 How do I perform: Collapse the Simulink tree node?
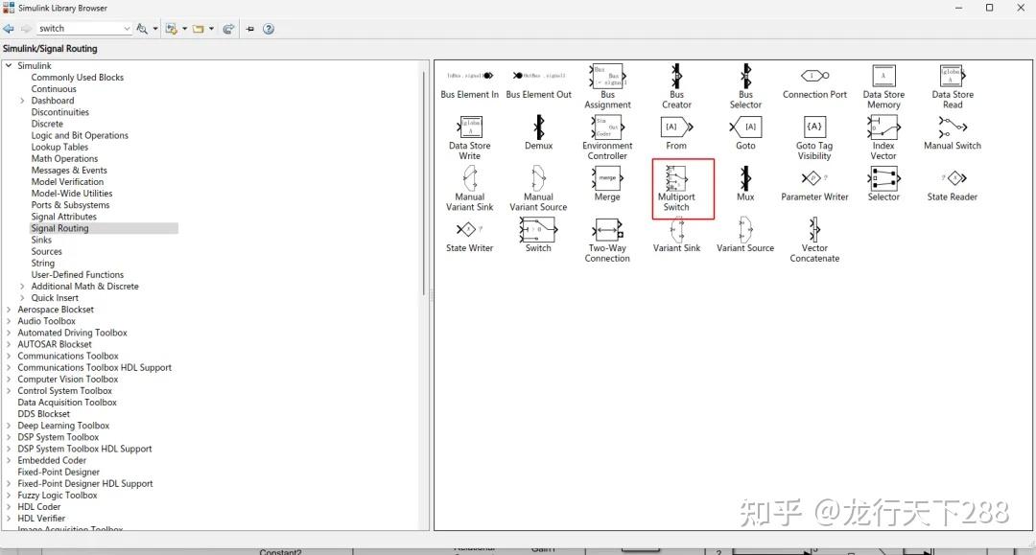coord(8,65)
